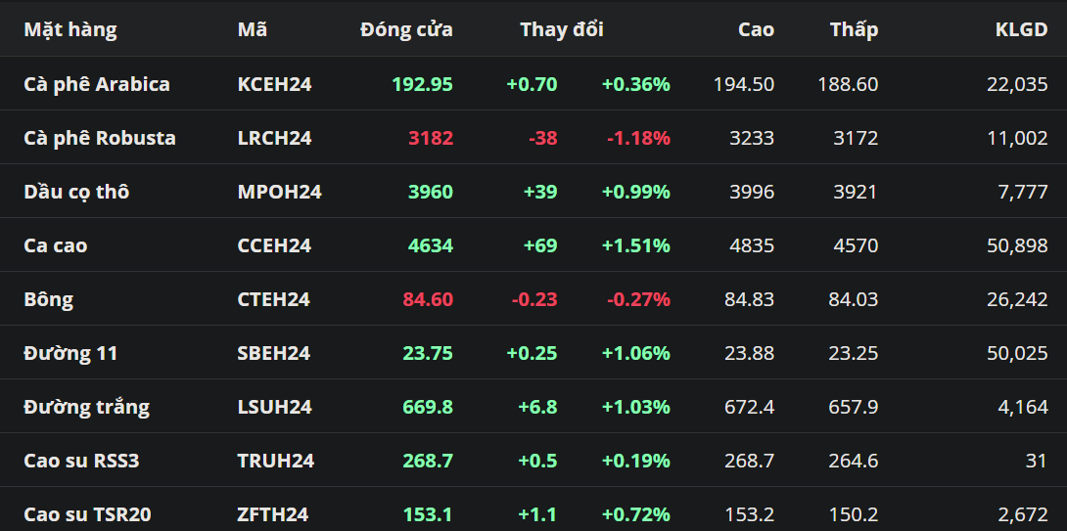Click the CCEH24 contract code
This screenshot has width=1067, height=531.
pyautogui.click(x=274, y=245)
